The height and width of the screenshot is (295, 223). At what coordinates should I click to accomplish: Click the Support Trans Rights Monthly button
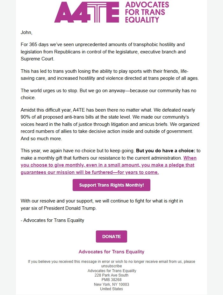(x=111, y=185)
